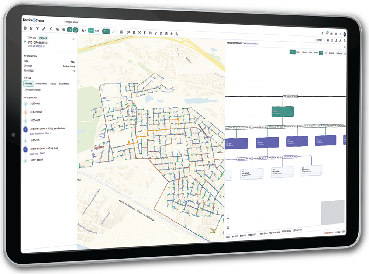The height and width of the screenshot is (274, 369).
Task: Select the pencil edit tool
Action: [44, 29]
